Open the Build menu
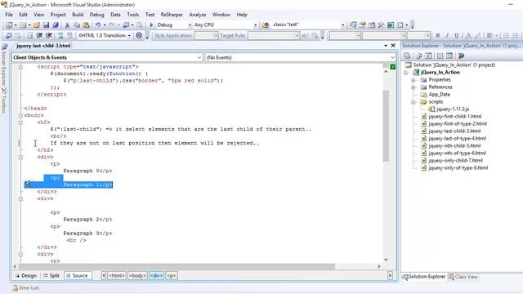The image size is (523, 294). tap(78, 15)
